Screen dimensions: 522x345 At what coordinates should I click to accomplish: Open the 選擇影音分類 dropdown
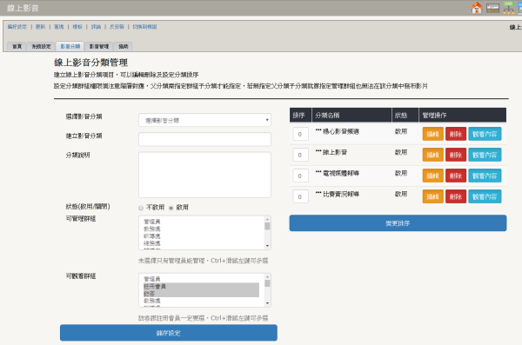click(204, 120)
